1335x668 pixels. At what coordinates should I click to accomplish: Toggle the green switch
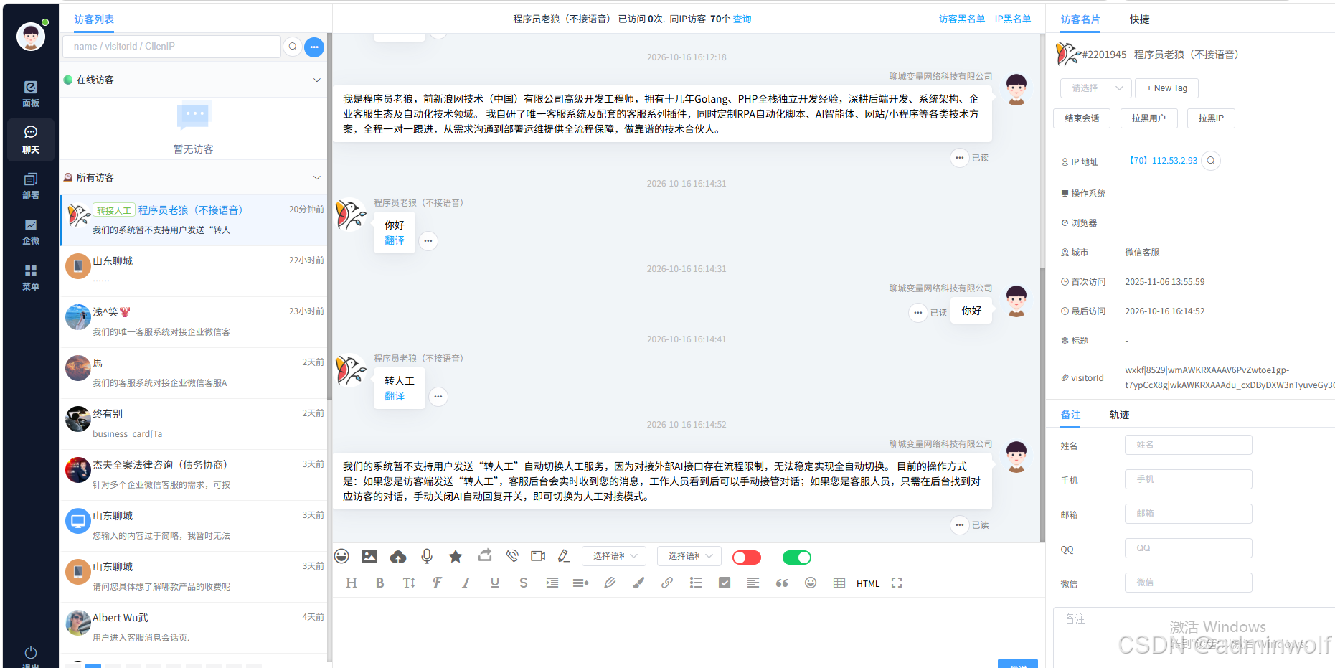pos(797,558)
